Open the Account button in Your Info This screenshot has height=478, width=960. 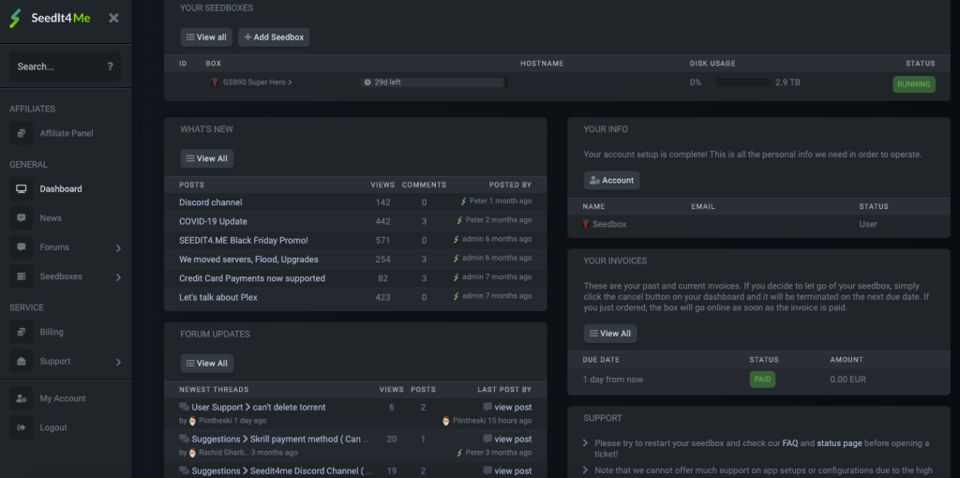coord(611,181)
